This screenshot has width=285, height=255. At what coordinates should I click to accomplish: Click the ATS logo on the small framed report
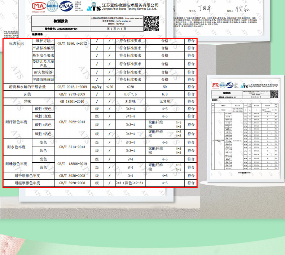[244, 86]
